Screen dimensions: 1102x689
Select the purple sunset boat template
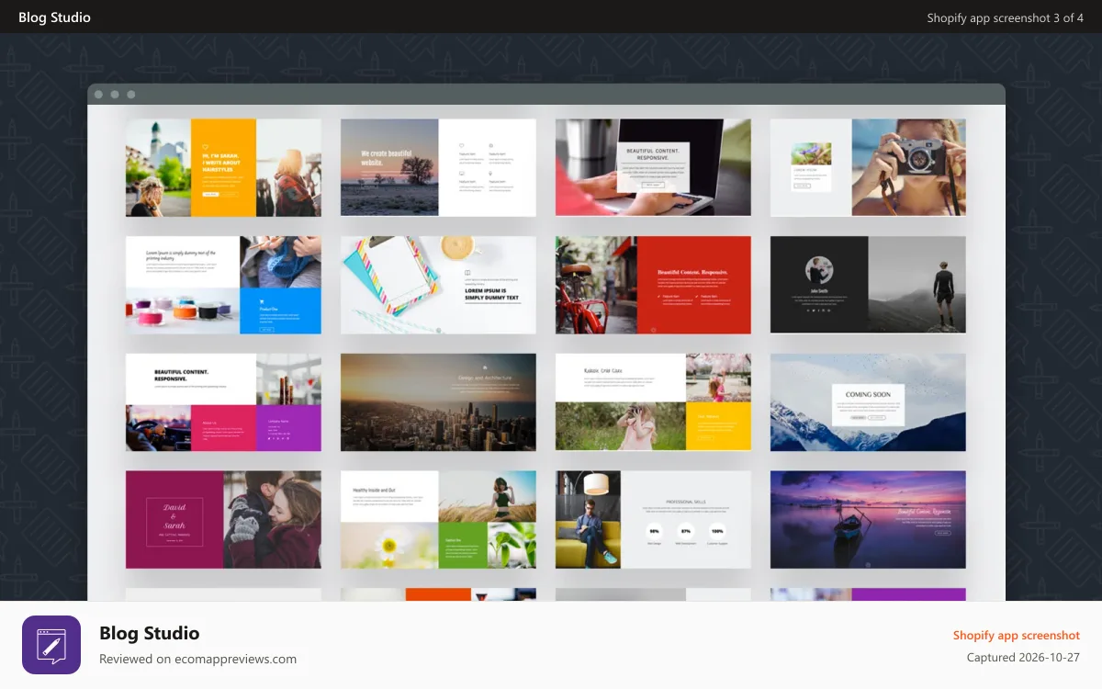click(868, 520)
